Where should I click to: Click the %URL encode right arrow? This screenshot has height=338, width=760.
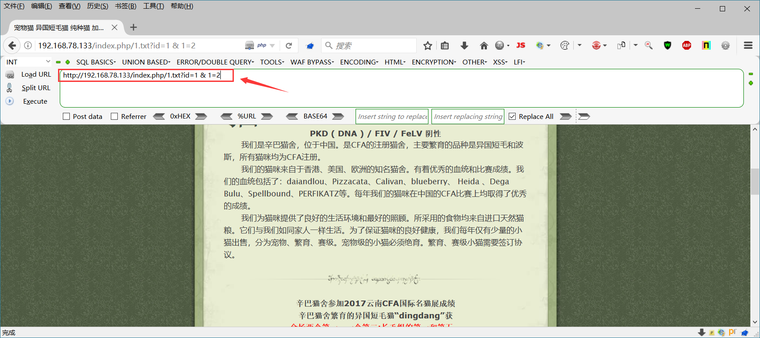pos(267,116)
